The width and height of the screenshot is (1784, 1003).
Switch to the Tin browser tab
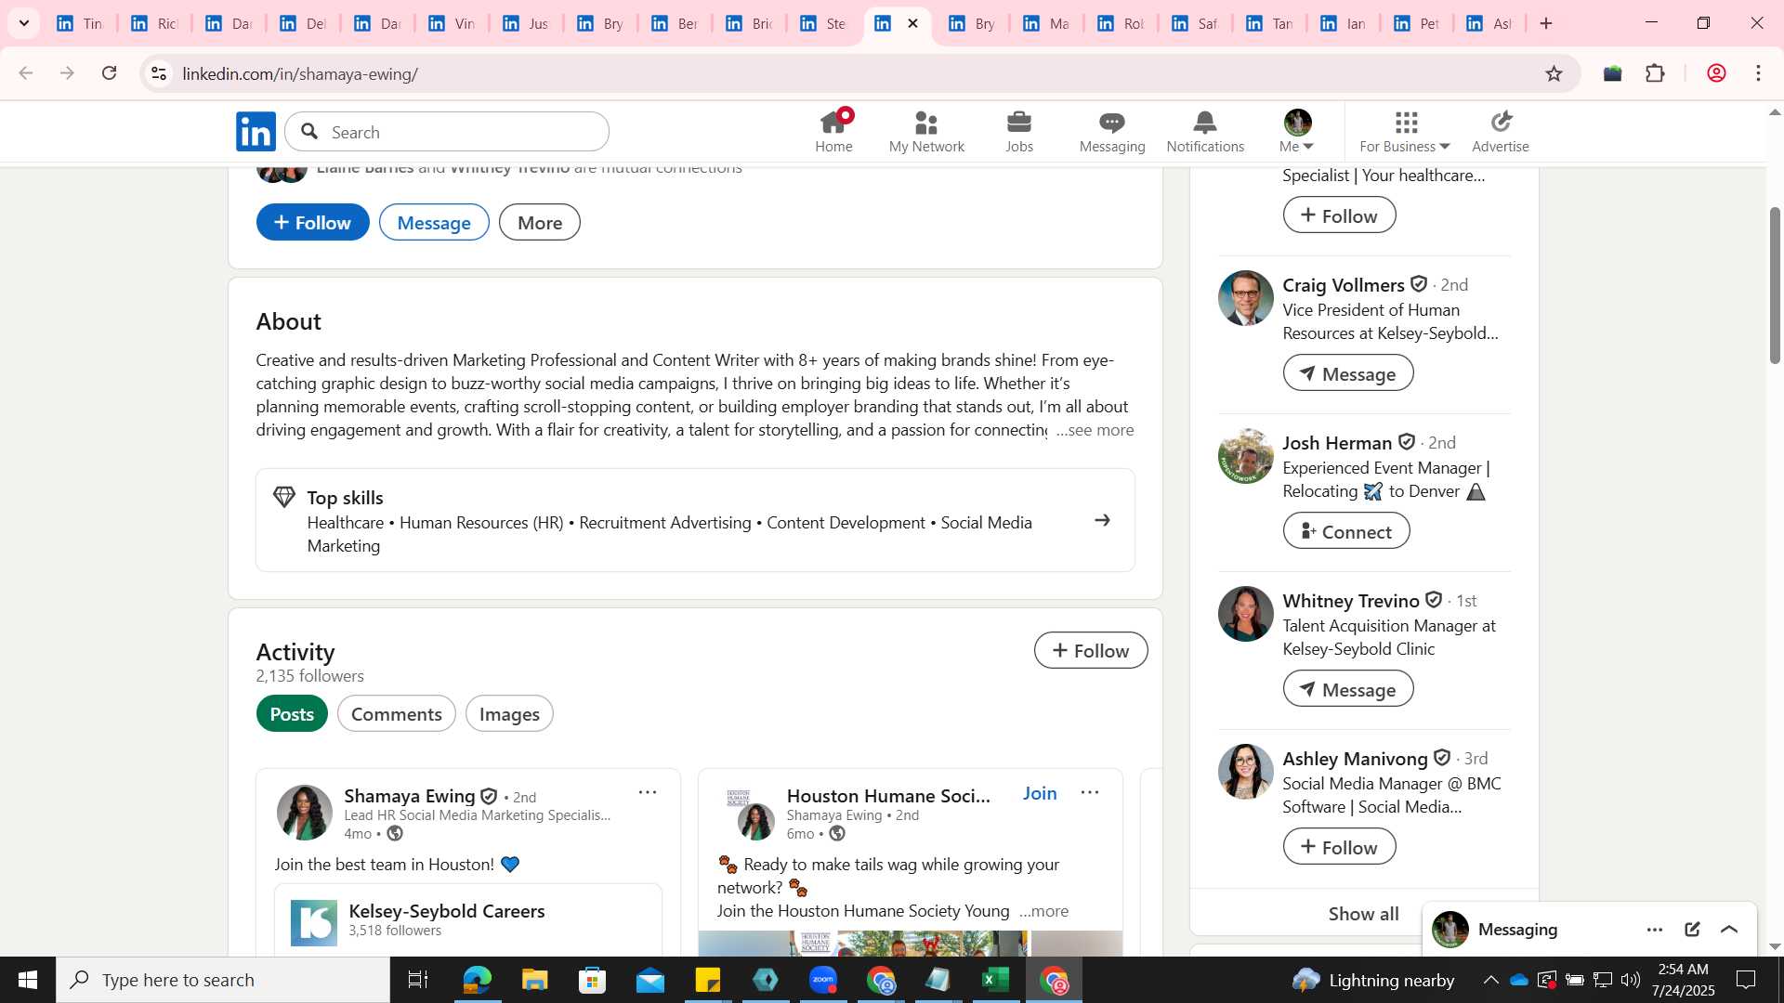(80, 23)
